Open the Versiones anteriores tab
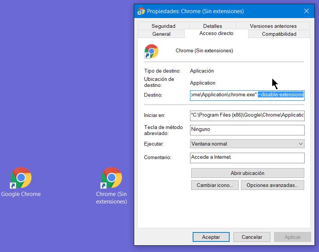The width and height of the screenshot is (319, 252). point(273,26)
